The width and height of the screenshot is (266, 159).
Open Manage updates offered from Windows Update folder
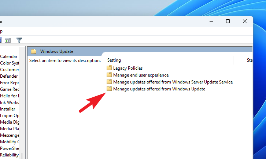(156, 89)
